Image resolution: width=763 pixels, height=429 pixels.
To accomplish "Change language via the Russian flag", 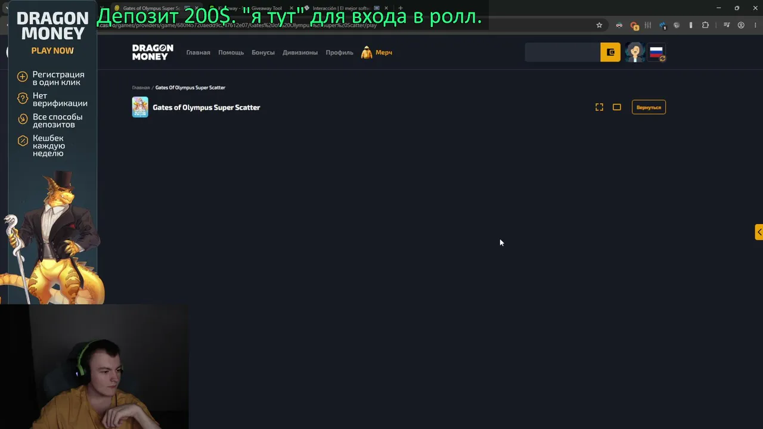I will (657, 52).
